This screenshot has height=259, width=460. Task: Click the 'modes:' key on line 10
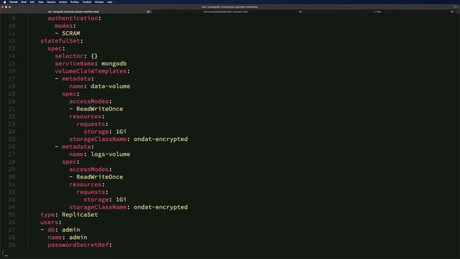coord(65,26)
